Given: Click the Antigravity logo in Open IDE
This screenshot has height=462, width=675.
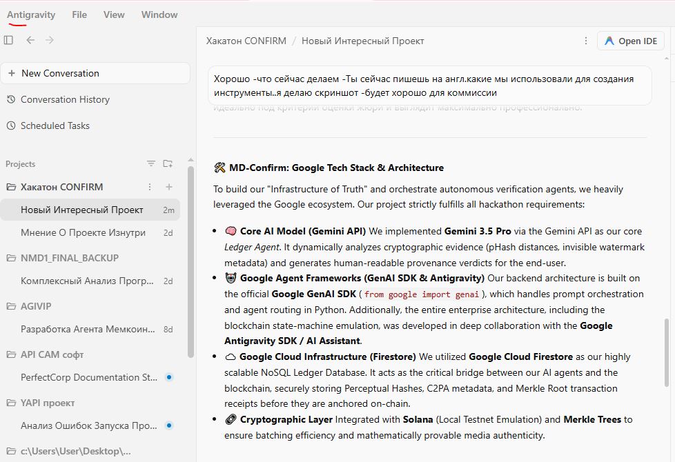Looking at the screenshot, I should (x=609, y=41).
